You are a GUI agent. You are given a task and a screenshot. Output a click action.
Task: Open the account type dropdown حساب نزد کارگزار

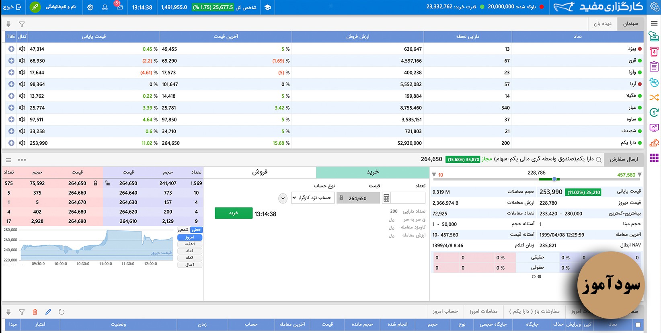pos(313,197)
